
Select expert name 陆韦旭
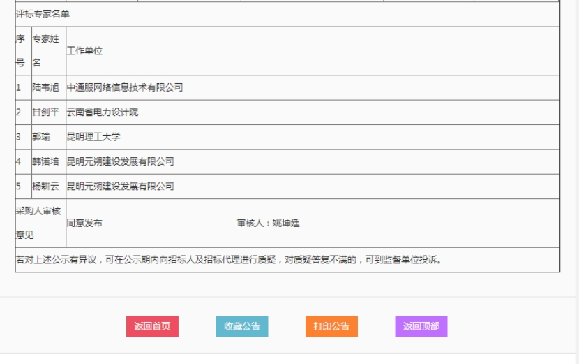pos(46,87)
